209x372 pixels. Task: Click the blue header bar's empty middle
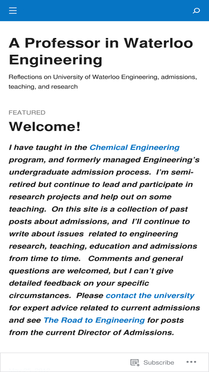click(104, 11)
